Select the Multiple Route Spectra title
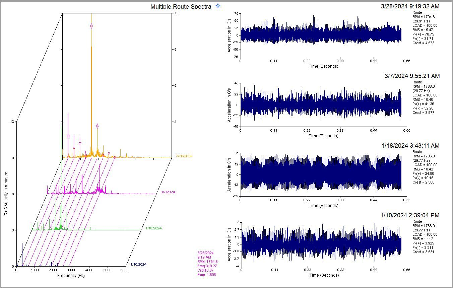Image resolution: width=453 pixels, height=288 pixels. point(181,7)
